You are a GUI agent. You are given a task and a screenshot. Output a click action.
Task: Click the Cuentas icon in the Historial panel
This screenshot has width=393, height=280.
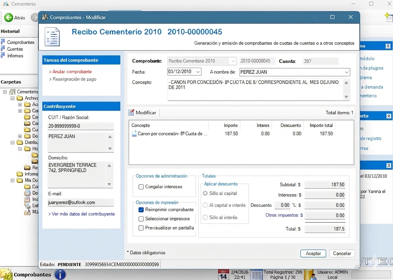[3, 49]
